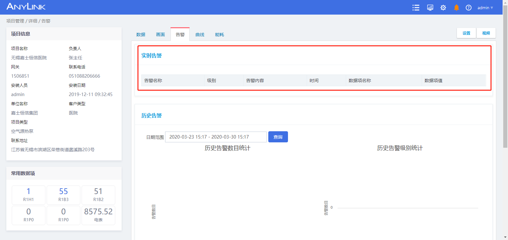Click the 项目信息 panel header
The width and height of the screenshot is (508, 240).
pos(64,34)
